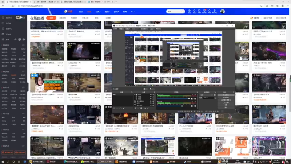Click the start recording button in OBS controls

(226, 97)
